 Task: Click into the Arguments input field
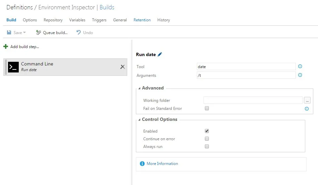point(246,75)
